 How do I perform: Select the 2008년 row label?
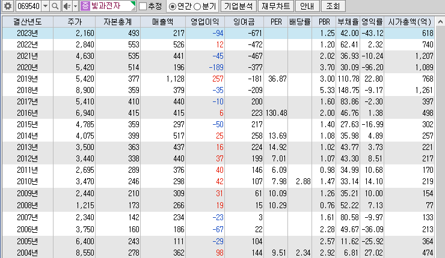pos(28,205)
